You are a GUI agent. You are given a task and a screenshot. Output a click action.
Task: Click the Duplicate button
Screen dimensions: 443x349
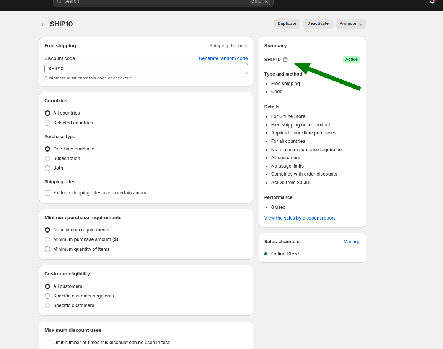287,24
